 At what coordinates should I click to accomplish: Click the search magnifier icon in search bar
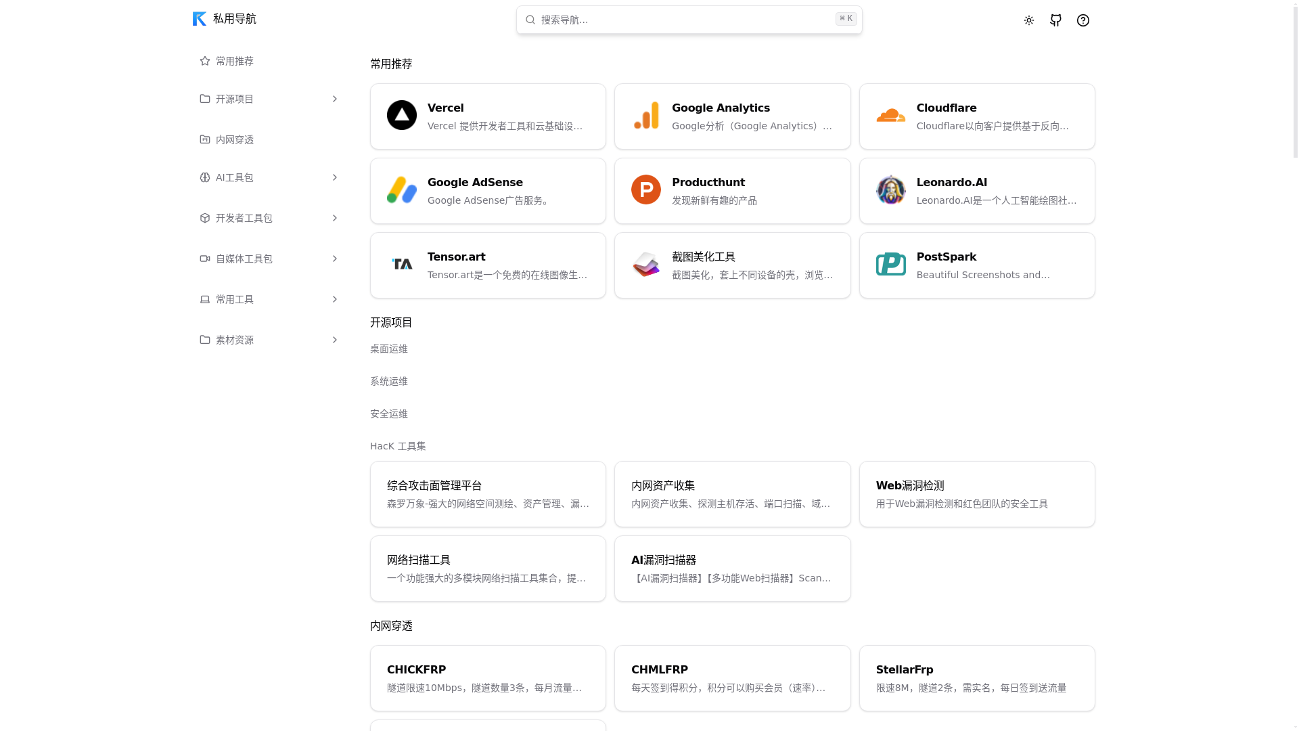530,20
